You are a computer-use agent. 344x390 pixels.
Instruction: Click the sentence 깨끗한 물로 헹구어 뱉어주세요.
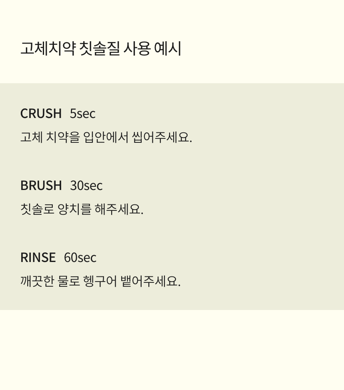[100, 281]
